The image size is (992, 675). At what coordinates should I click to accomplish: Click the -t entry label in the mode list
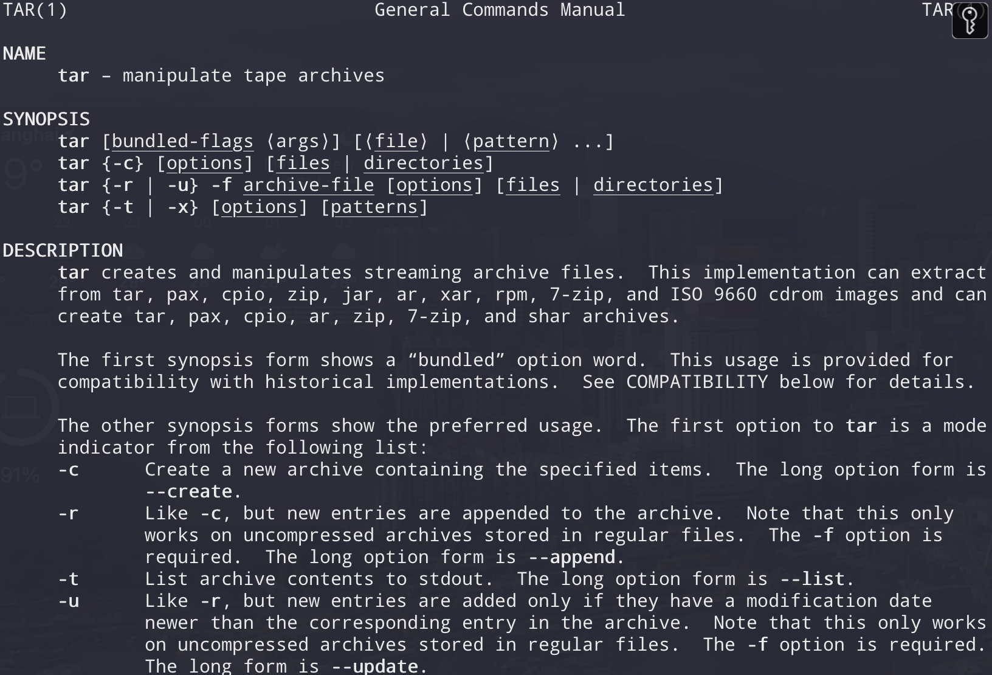click(x=68, y=580)
